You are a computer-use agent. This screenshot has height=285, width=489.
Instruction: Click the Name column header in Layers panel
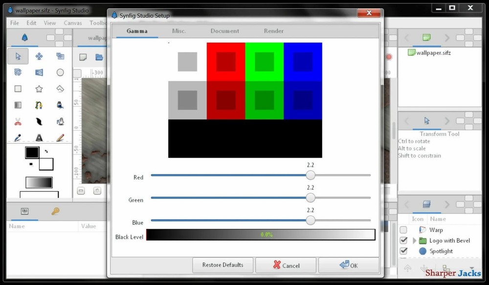click(438, 219)
